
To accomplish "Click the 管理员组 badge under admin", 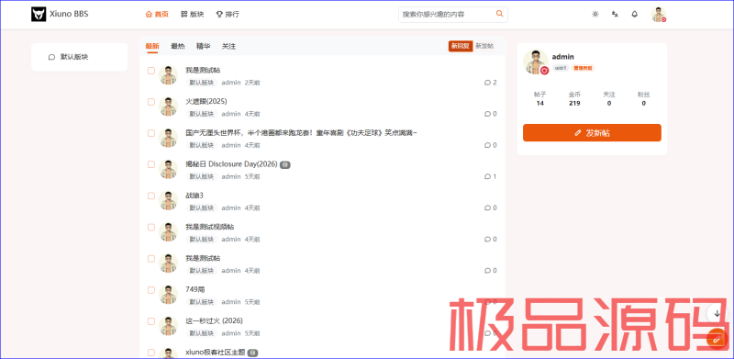I will [x=583, y=68].
